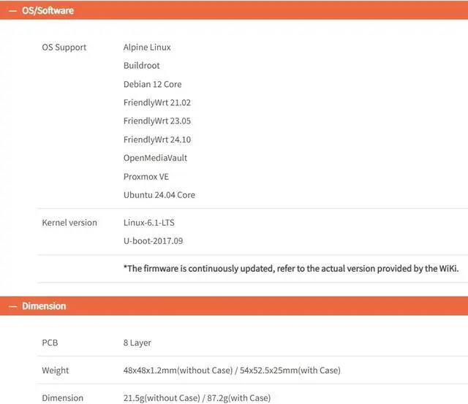Image resolution: width=468 pixels, height=404 pixels.
Task: Click the Dimension section header bar
Action: point(234,306)
